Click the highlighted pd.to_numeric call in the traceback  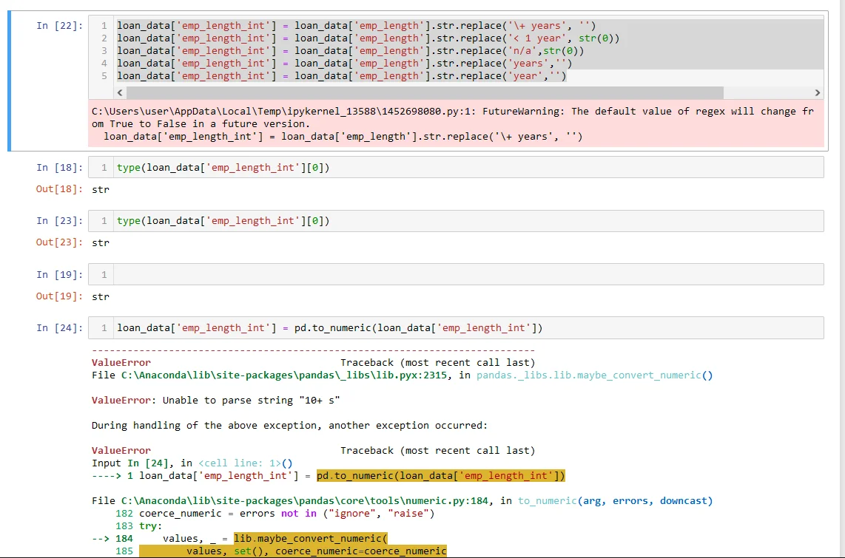(440, 476)
